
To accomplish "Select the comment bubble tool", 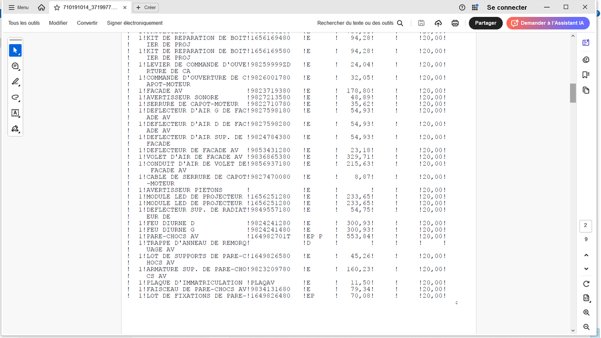I will (x=15, y=66).
